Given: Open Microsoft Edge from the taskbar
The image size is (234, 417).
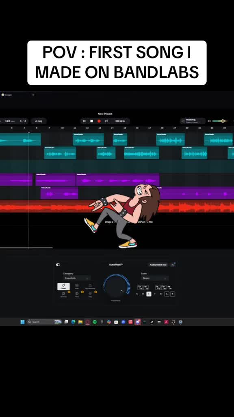Looking at the screenshot, I should (73, 322).
